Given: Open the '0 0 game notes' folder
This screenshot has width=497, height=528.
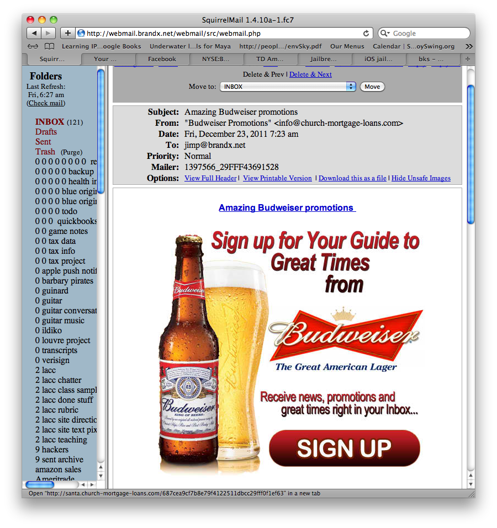Looking at the screenshot, I should pyautogui.click(x=61, y=231).
